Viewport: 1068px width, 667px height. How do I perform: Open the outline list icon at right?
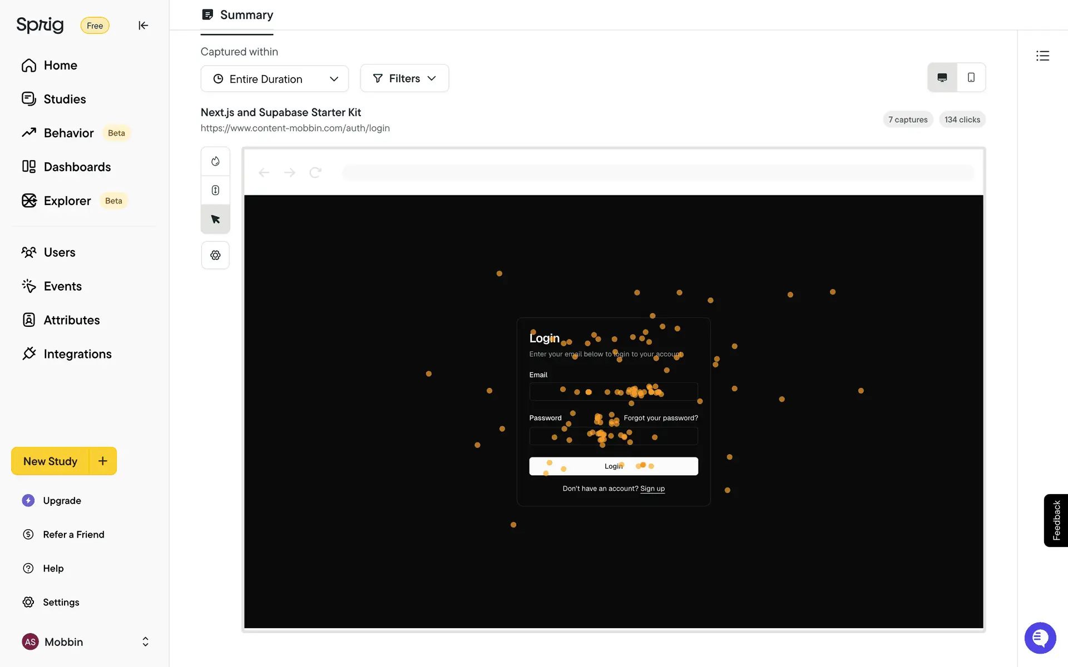[1042, 56]
